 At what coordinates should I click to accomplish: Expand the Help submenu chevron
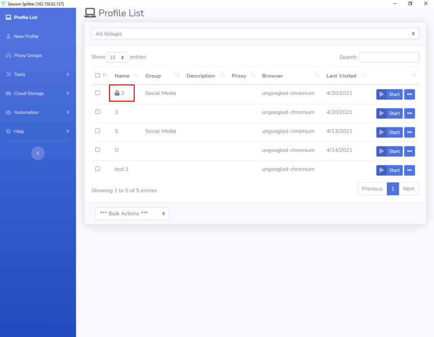pos(68,131)
